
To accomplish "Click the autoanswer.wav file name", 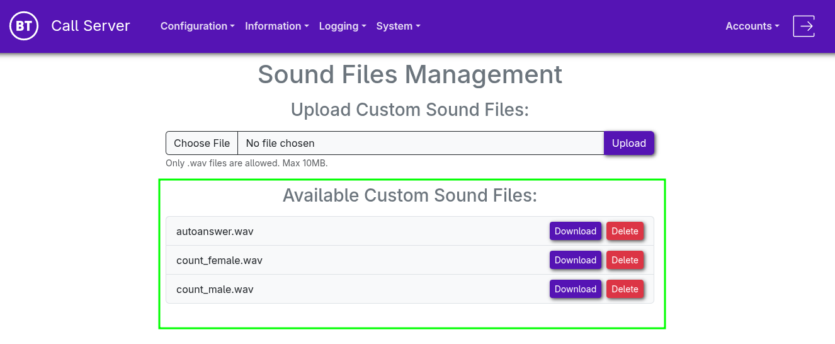I will pyautogui.click(x=215, y=231).
